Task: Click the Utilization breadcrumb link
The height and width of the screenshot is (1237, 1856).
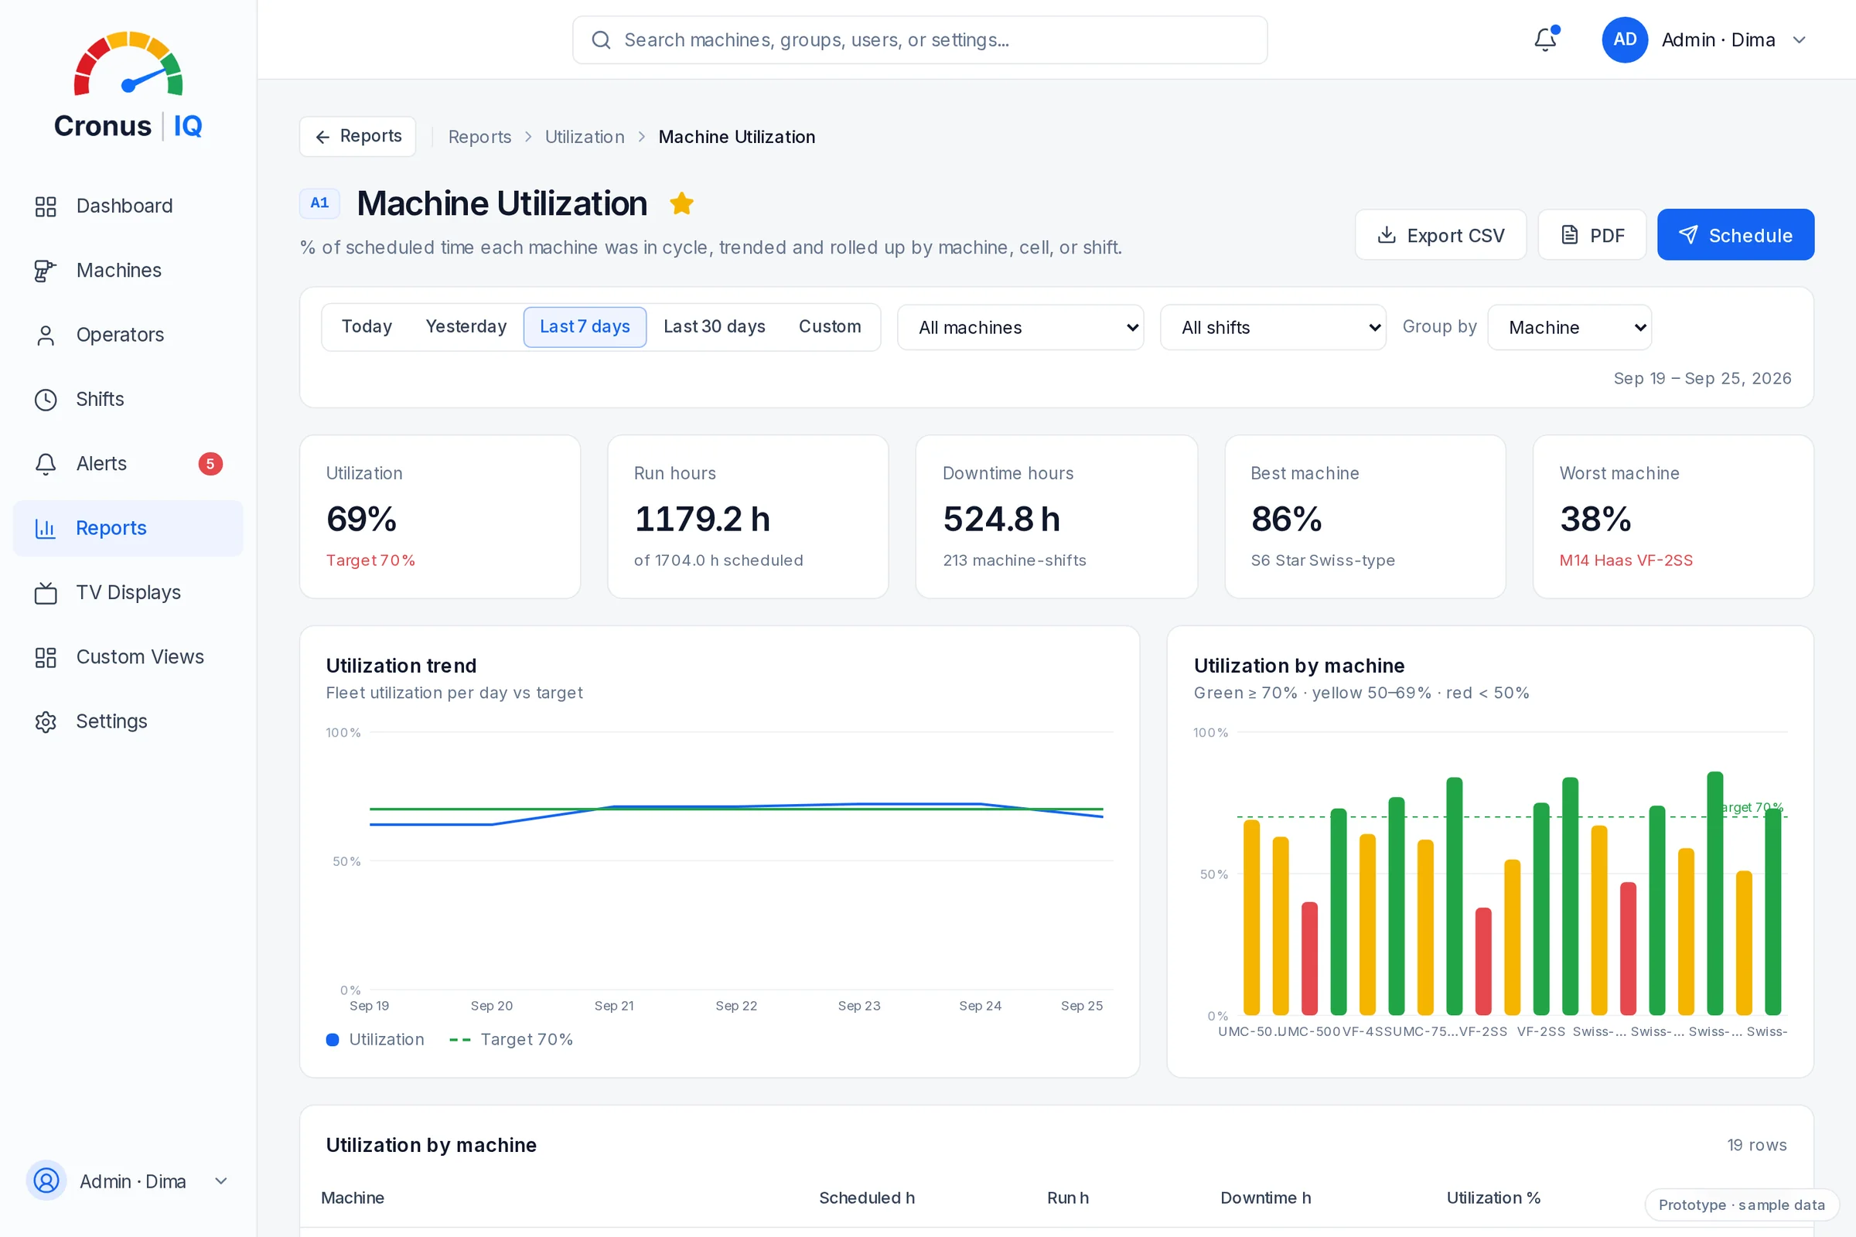Action: tap(585, 137)
